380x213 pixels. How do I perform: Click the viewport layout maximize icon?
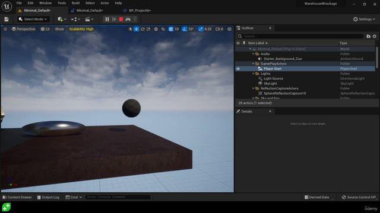point(229,29)
